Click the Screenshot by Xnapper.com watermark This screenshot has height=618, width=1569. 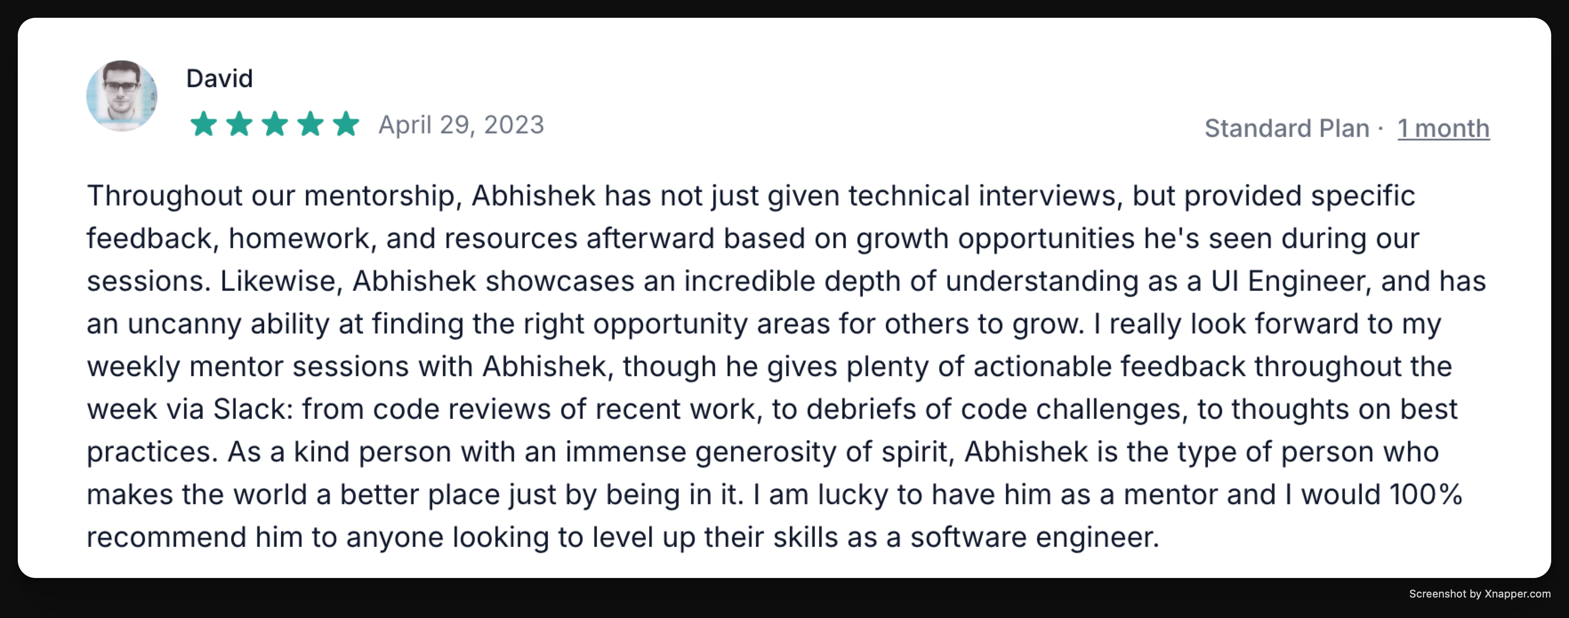(1480, 594)
